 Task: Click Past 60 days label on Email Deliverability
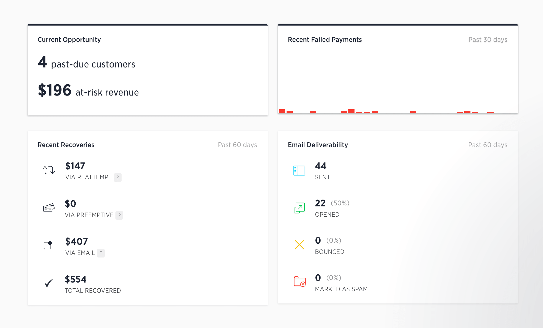pyautogui.click(x=488, y=145)
